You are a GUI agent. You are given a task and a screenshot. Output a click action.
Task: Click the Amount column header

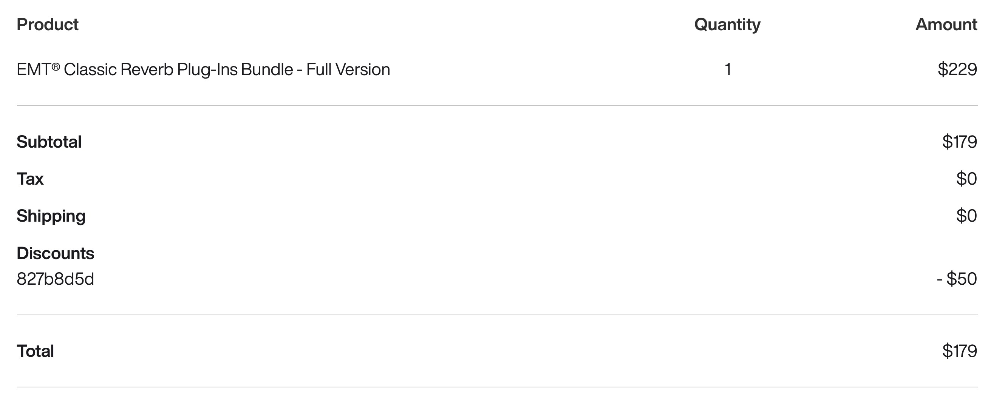coord(946,25)
